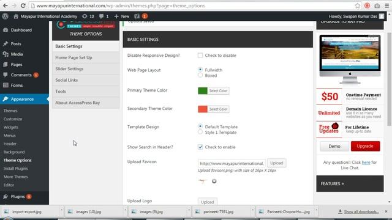Image resolution: width=392 pixels, height=220 pixels.
Task: Toggle Show Search in Header checkbox
Action: click(200, 147)
